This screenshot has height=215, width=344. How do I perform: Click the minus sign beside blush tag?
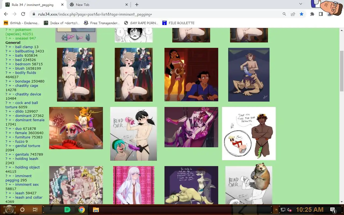(13, 68)
